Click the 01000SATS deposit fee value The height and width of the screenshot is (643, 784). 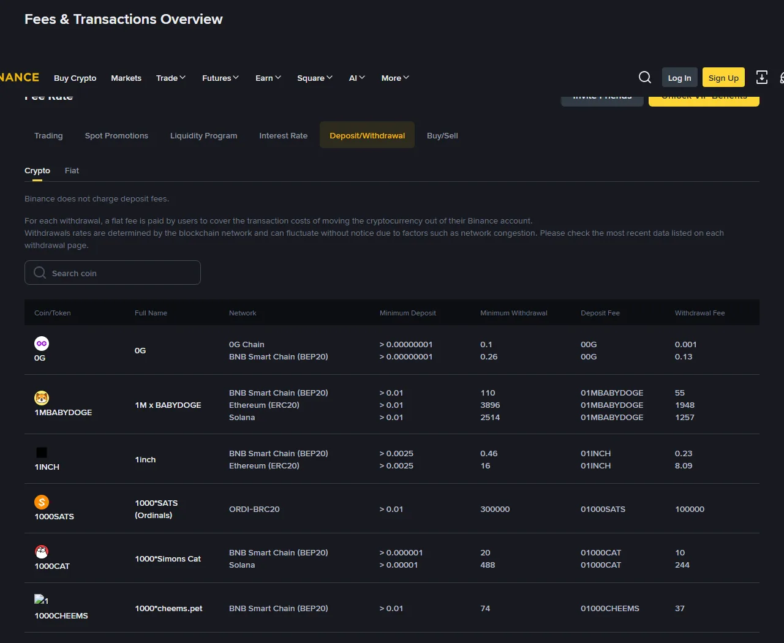603,509
